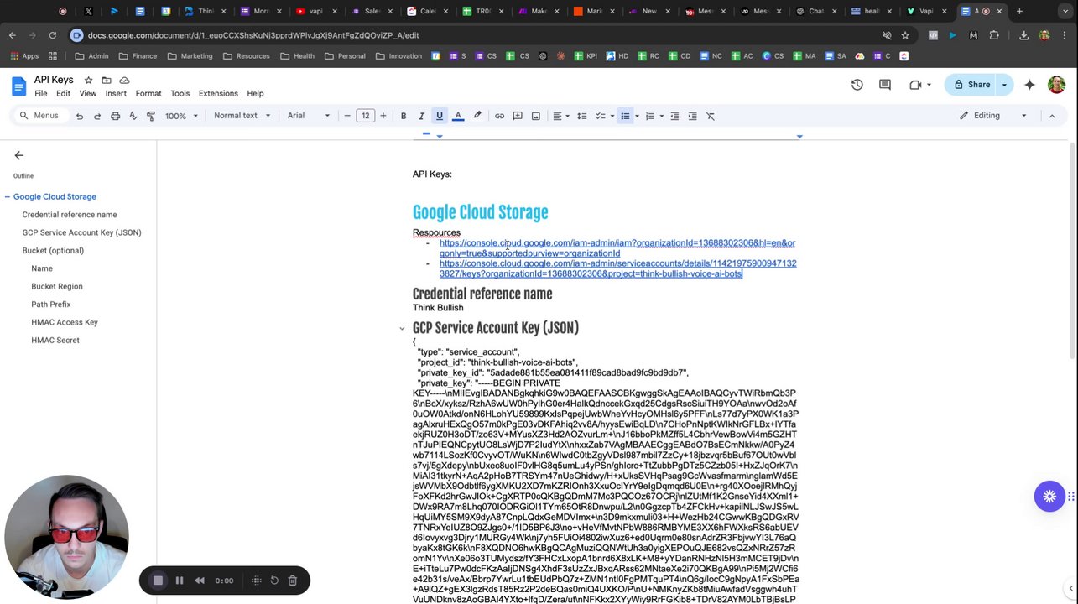Viewport: 1078px width, 604px height.
Task: Click the Share button
Action: pyautogui.click(x=971, y=85)
